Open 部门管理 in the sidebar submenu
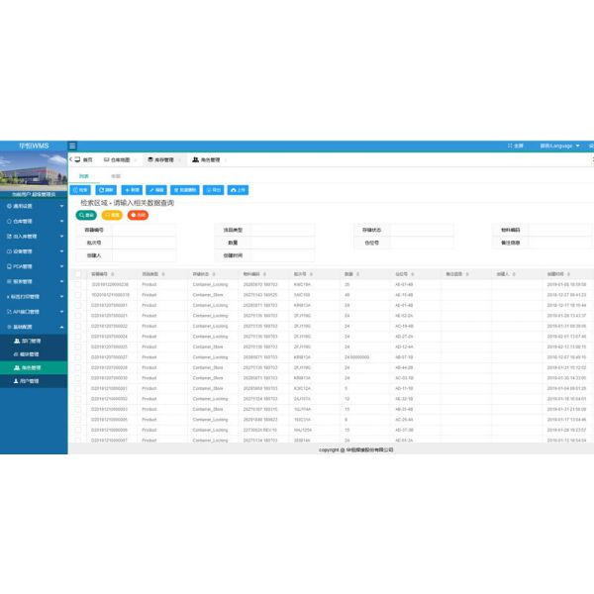 coord(34,341)
